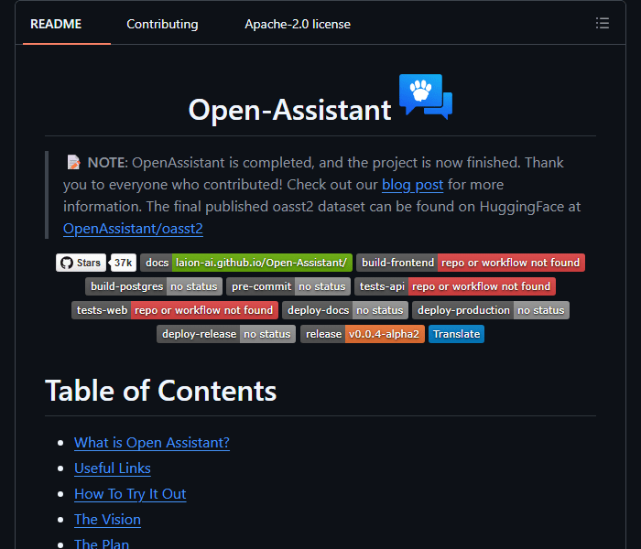The width and height of the screenshot is (641, 549).
Task: Click the tests-web status badge
Action: point(175,310)
